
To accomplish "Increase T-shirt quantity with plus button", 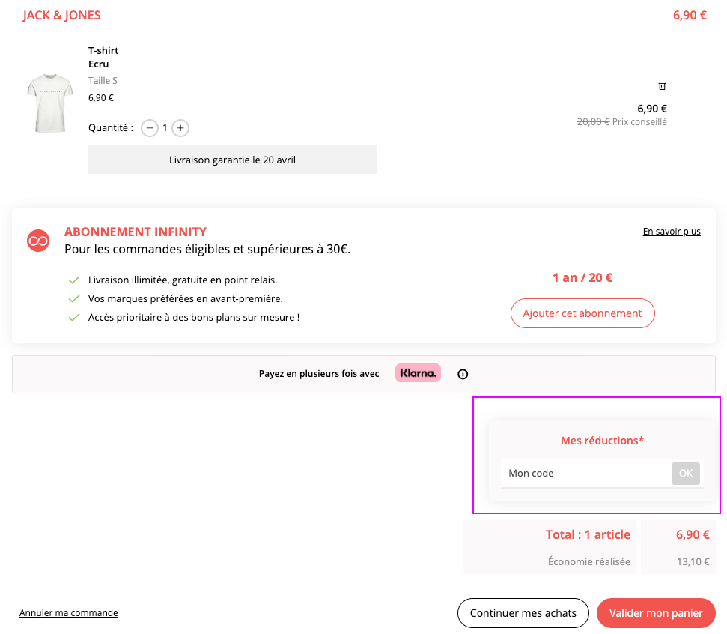I will 180,128.
